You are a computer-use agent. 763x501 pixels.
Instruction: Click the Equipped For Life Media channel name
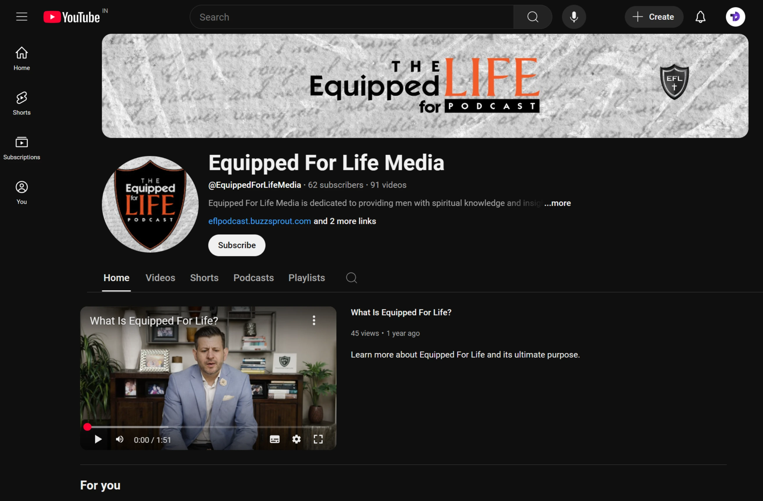click(326, 163)
